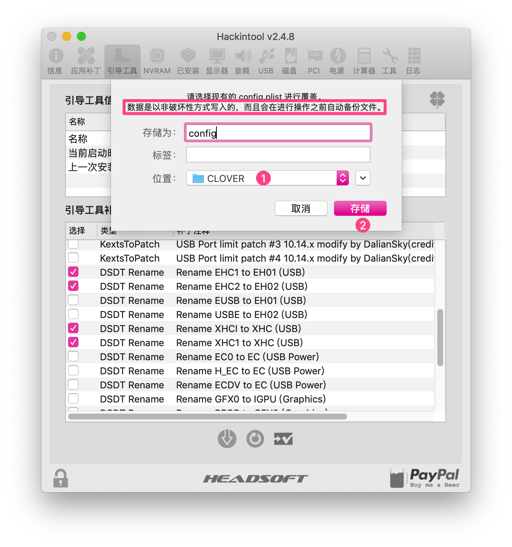Click the Save (存储) button

coord(360,209)
